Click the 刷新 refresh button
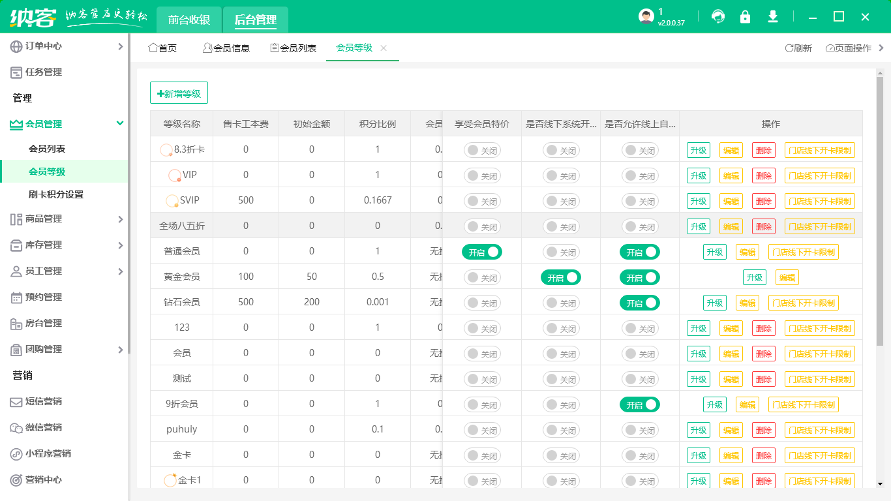 click(x=798, y=48)
